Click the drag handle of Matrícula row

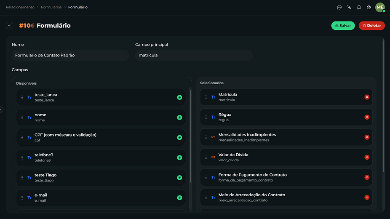tap(206, 97)
